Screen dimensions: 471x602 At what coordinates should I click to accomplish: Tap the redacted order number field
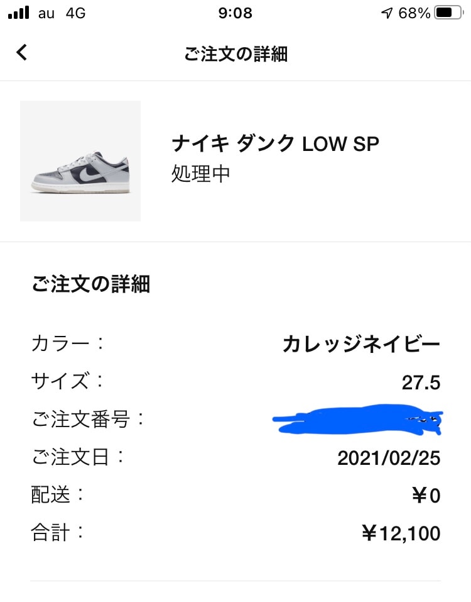[358, 420]
